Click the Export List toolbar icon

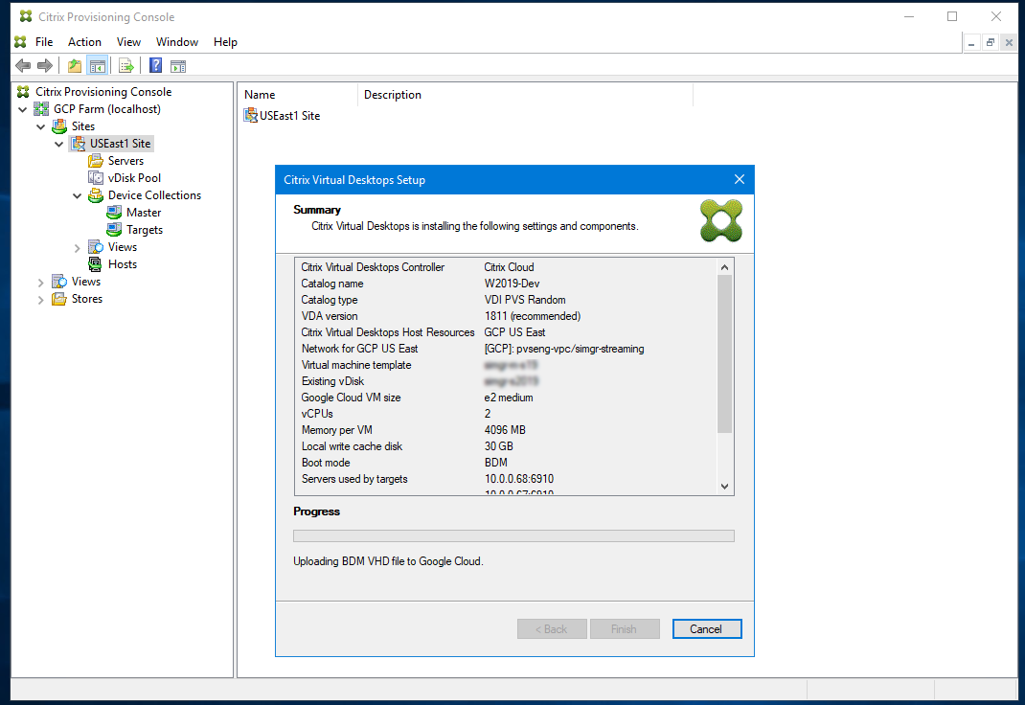tap(125, 65)
